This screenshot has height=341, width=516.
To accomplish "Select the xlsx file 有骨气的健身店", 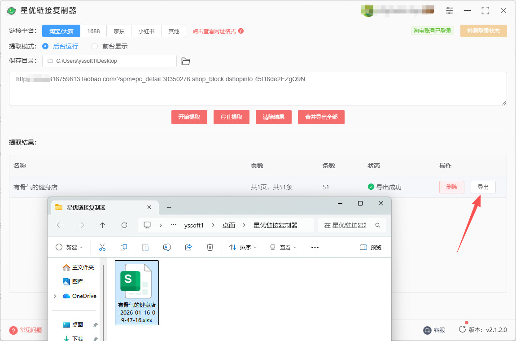I will coord(137,293).
